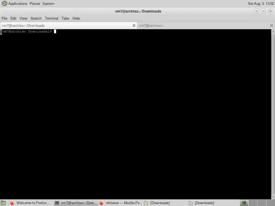The height and width of the screenshot is (206, 275).
Task: Maximize the terminal window
Action: 263,11
